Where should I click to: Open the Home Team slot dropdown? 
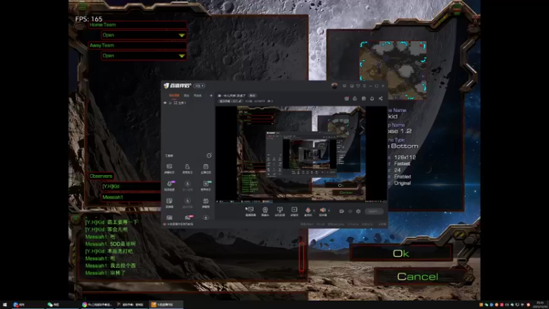point(143,35)
